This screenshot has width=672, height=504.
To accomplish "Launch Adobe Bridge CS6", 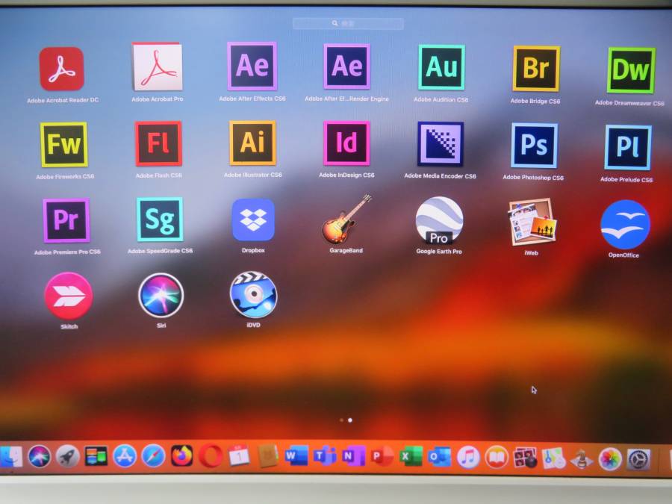I will tap(535, 69).
